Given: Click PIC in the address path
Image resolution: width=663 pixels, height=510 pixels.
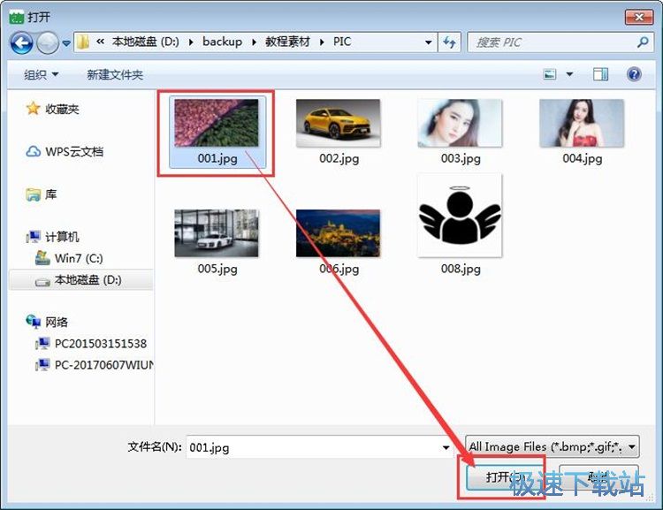Looking at the screenshot, I should pos(341,42).
